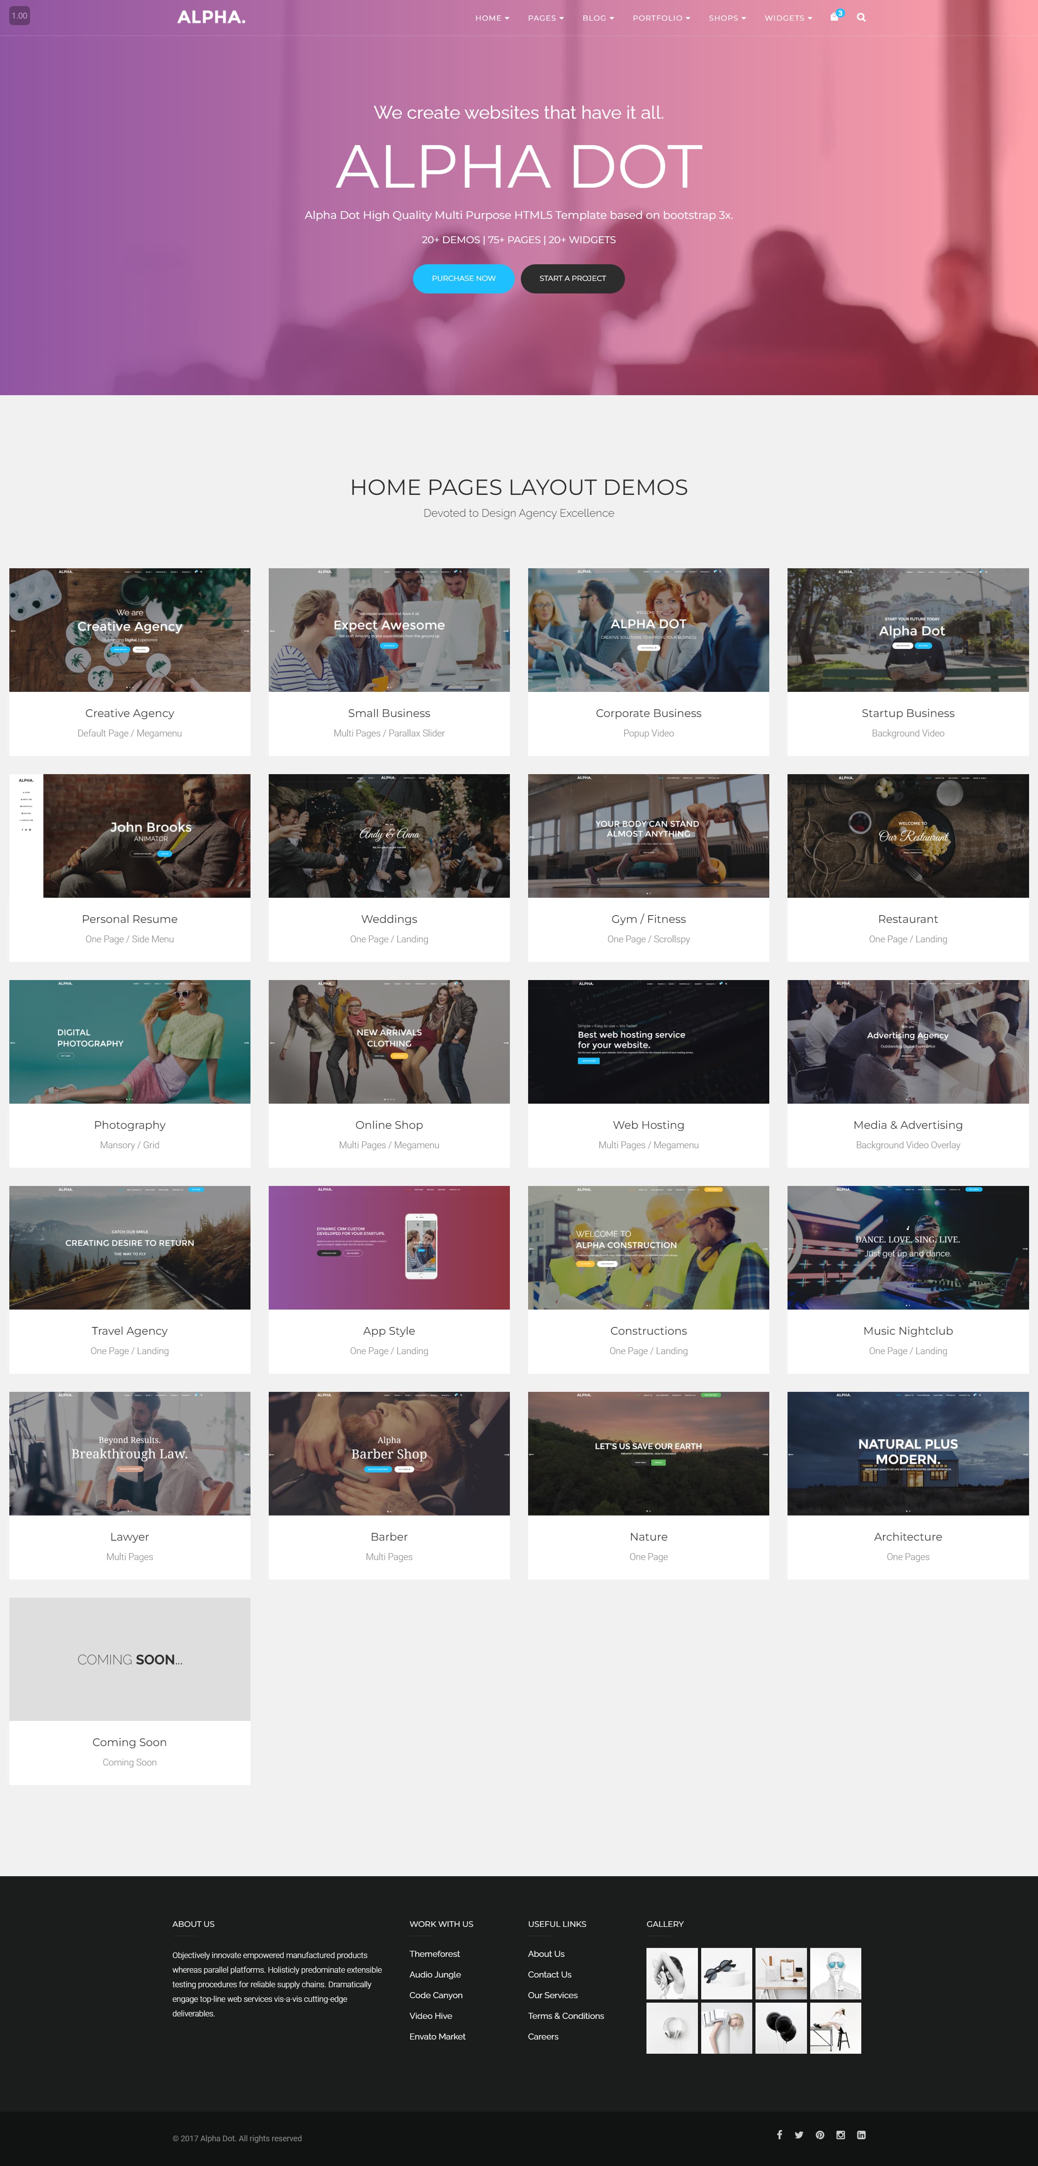Open the Code Canyon footer link
Image resolution: width=1038 pixels, height=2166 pixels.
[x=436, y=1995]
